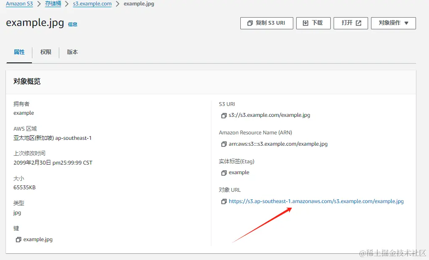Switch to the 权限 tab

point(46,52)
